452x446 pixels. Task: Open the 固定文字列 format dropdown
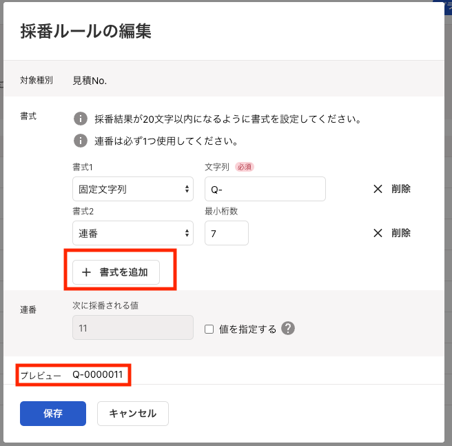(x=133, y=190)
